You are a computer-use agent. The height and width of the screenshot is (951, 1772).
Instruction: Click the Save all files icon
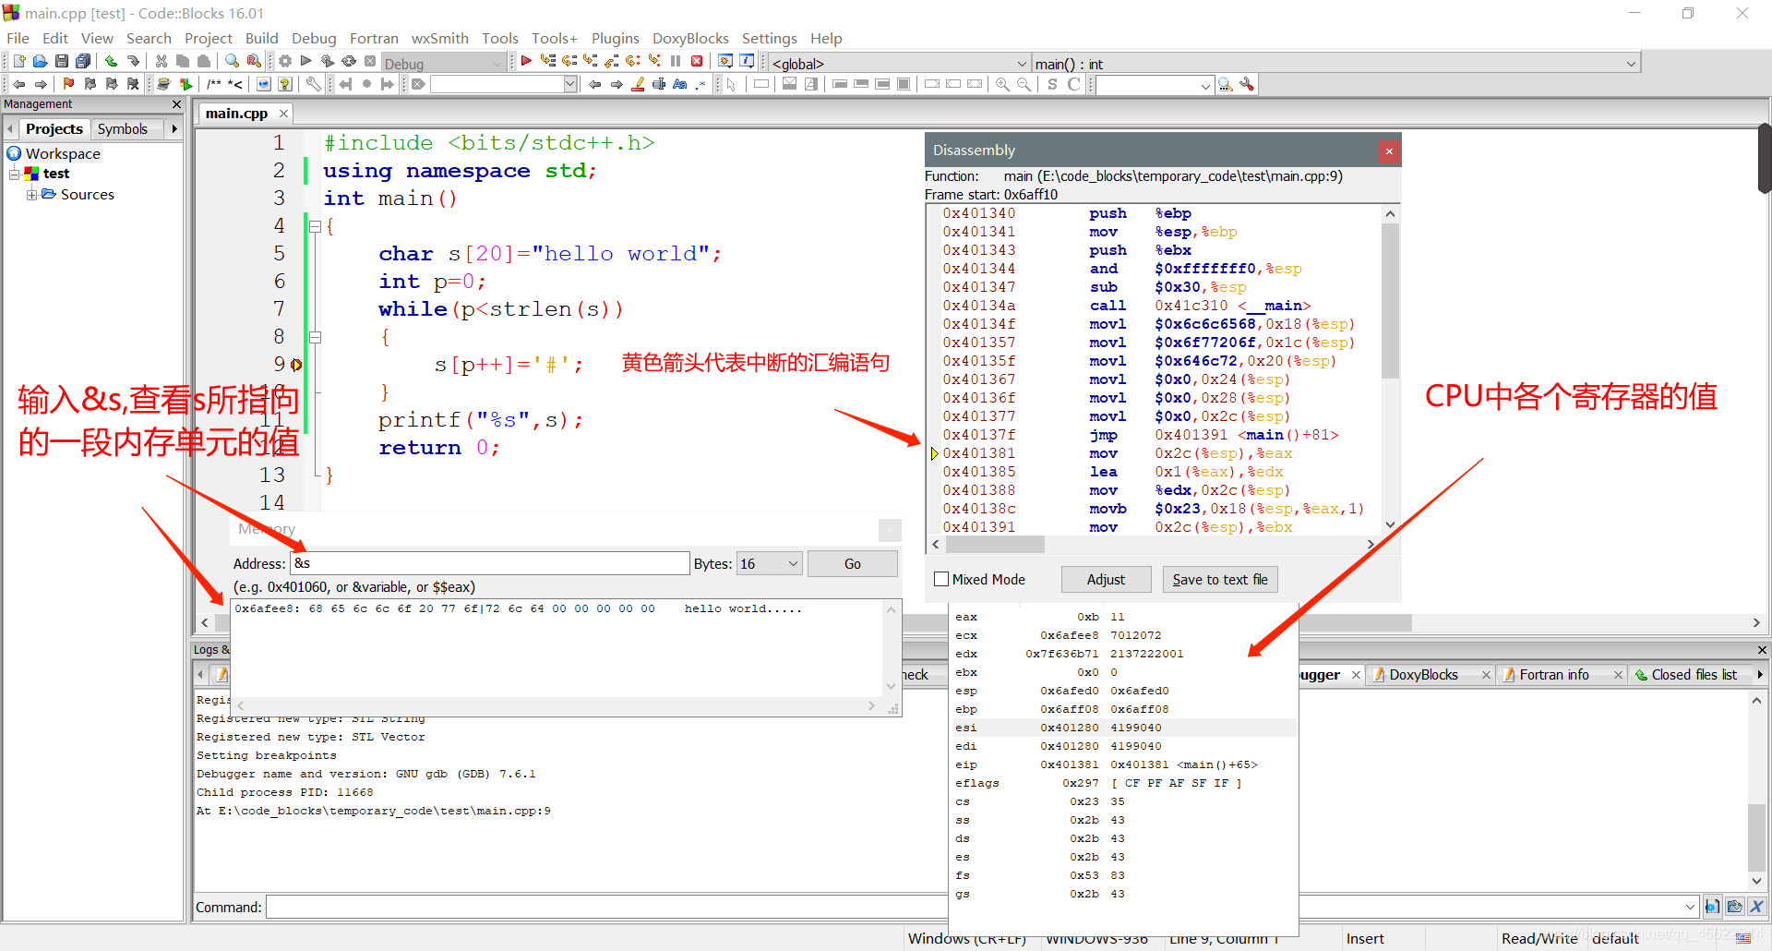click(82, 61)
